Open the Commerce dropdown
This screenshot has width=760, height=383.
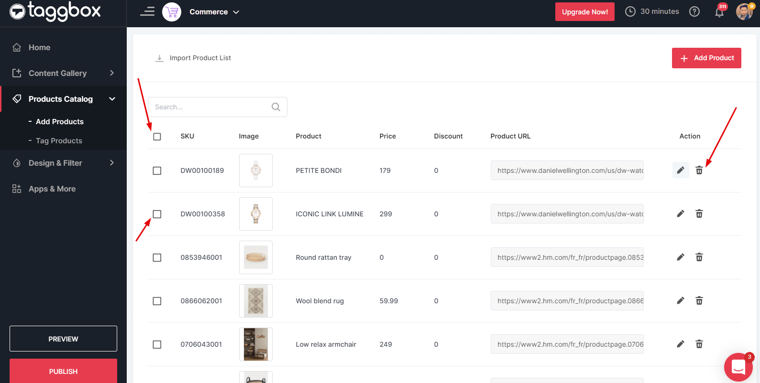214,12
